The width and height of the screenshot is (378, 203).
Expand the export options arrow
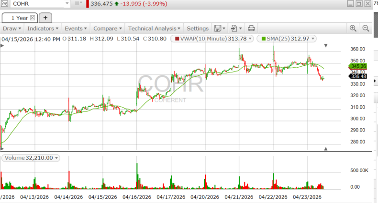(241, 28)
